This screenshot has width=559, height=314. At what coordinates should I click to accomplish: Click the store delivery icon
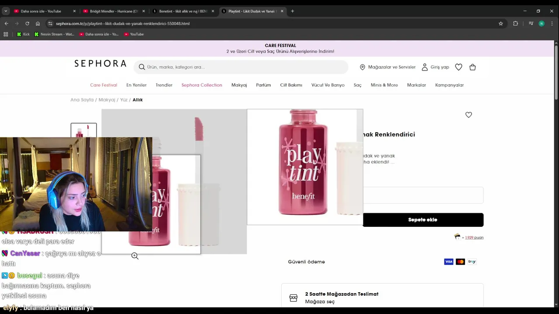pyautogui.click(x=293, y=298)
